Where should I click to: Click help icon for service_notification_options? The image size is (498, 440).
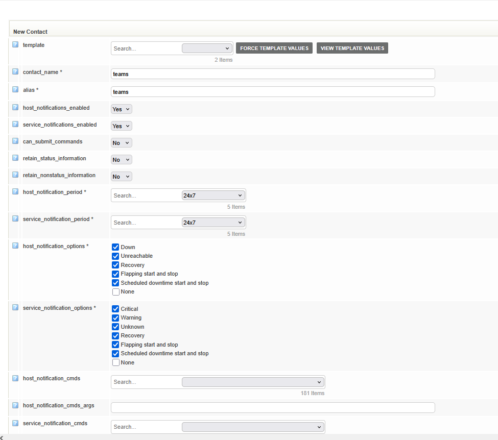[15, 307]
